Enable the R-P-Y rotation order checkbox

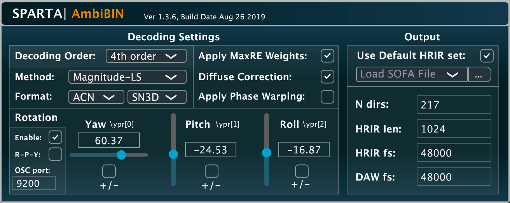point(55,154)
